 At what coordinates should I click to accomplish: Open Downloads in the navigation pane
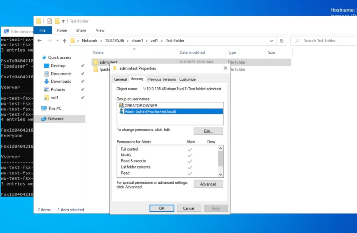[x=61, y=81]
